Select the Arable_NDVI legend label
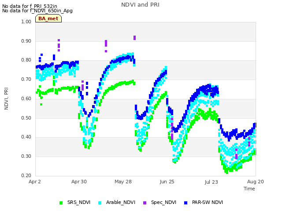This screenshot has height=211, width=282. 120,202
